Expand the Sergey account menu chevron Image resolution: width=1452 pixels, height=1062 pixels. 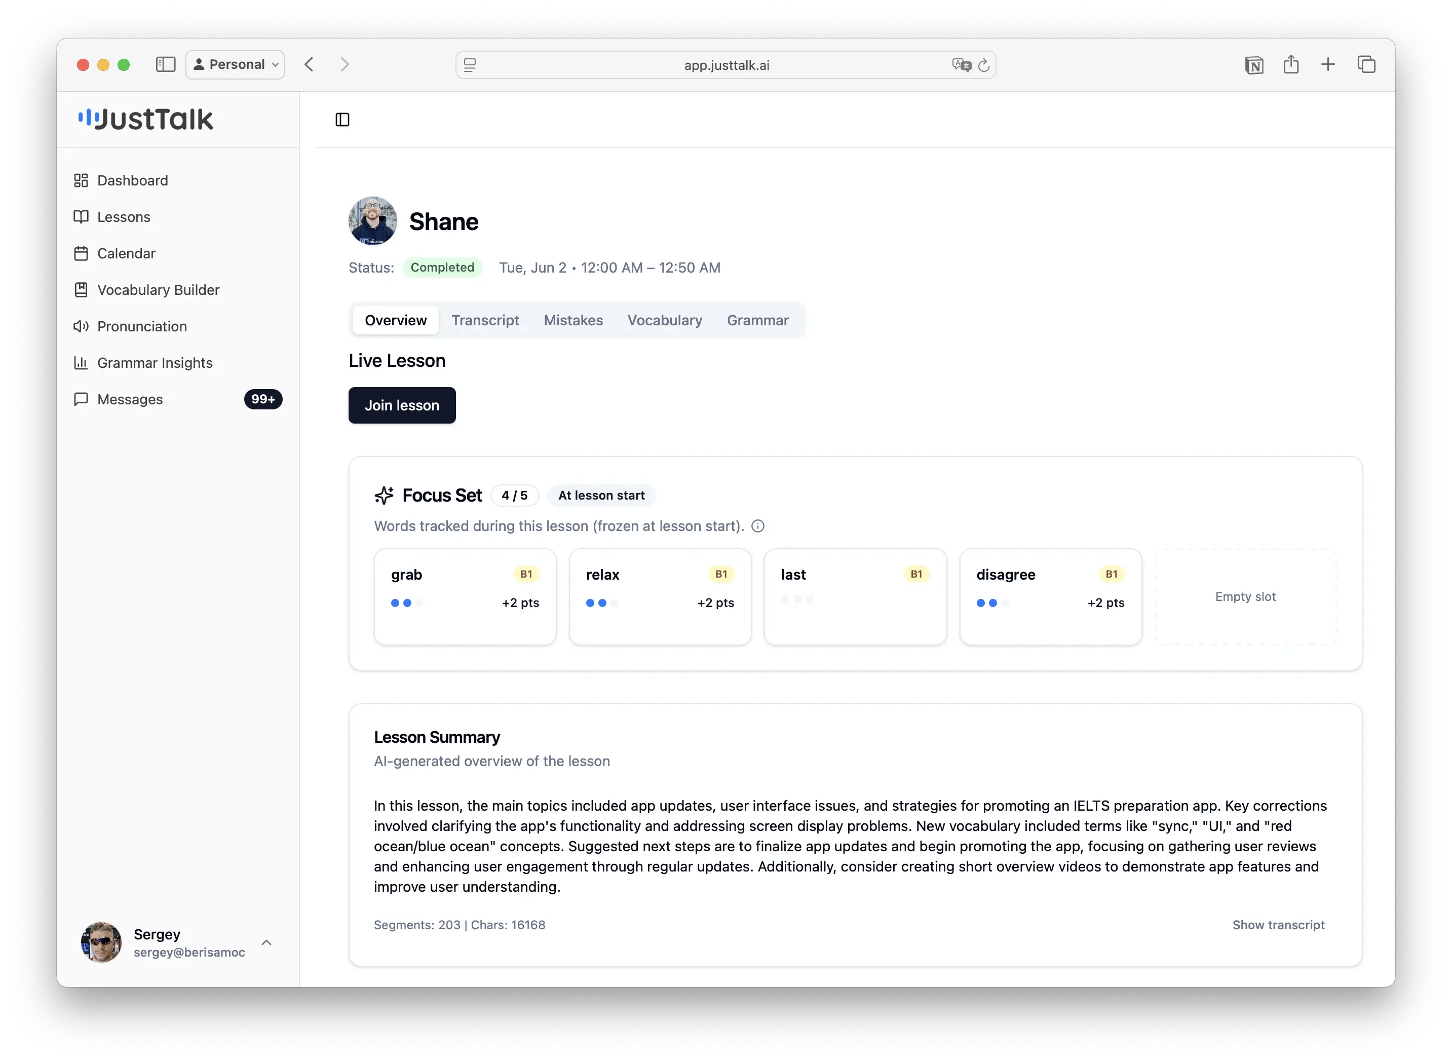266,942
